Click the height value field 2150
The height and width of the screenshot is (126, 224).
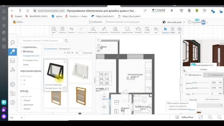[216, 88]
